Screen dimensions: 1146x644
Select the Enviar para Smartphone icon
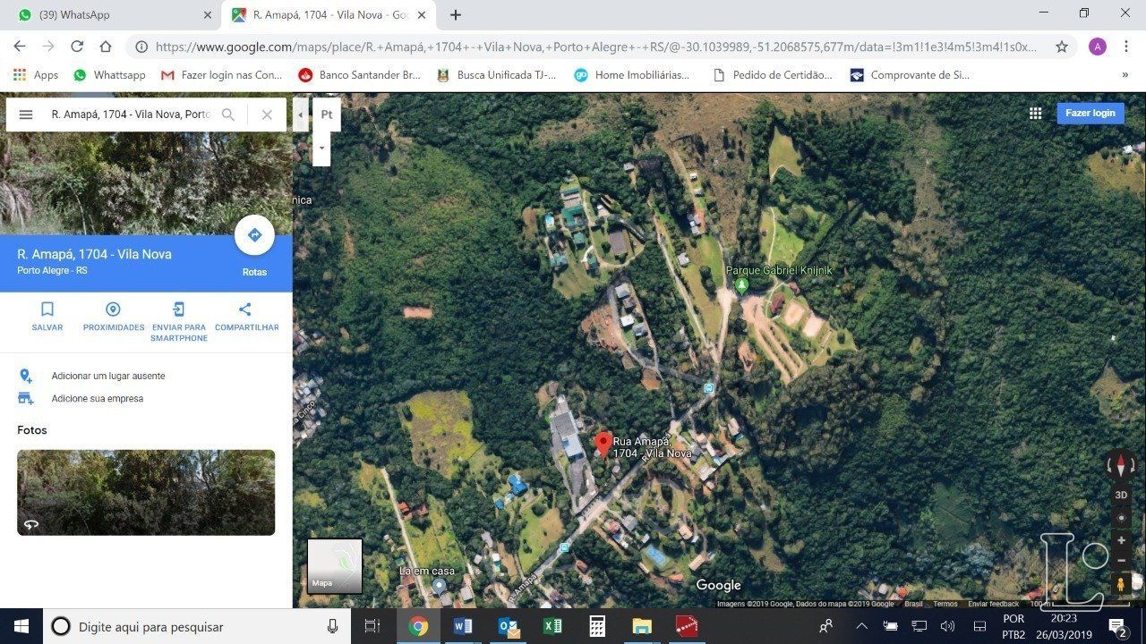(178, 309)
